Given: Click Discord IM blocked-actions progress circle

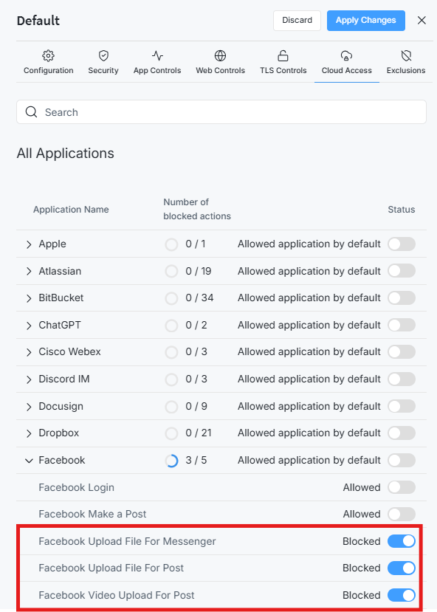Looking at the screenshot, I should coord(171,379).
